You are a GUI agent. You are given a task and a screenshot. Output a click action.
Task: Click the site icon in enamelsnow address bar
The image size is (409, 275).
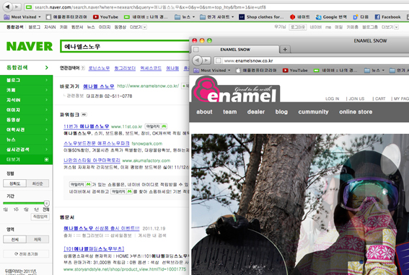click(x=219, y=60)
